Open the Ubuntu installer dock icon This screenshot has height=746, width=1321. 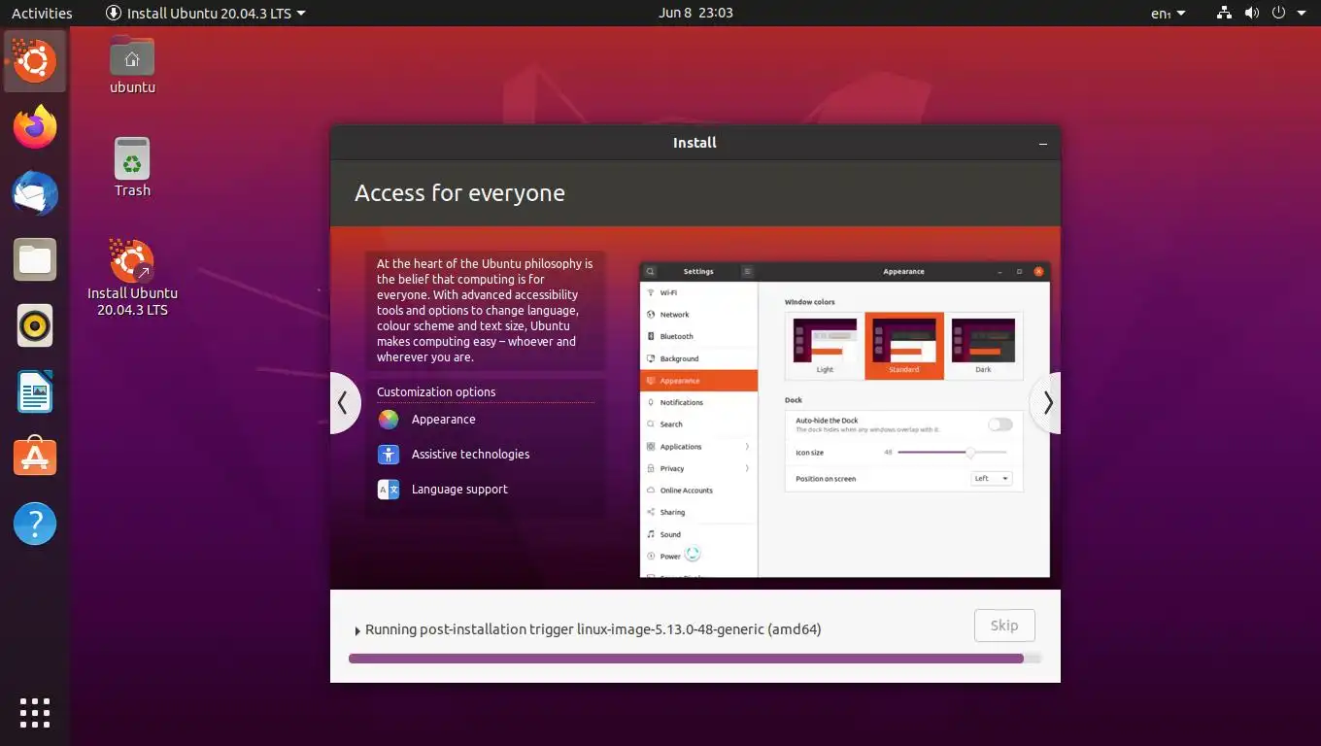click(x=35, y=61)
